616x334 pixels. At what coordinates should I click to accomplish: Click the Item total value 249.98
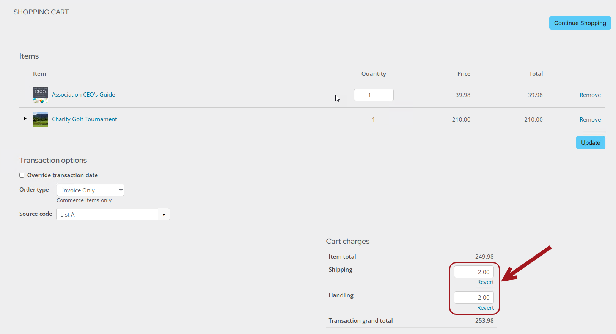tap(484, 257)
